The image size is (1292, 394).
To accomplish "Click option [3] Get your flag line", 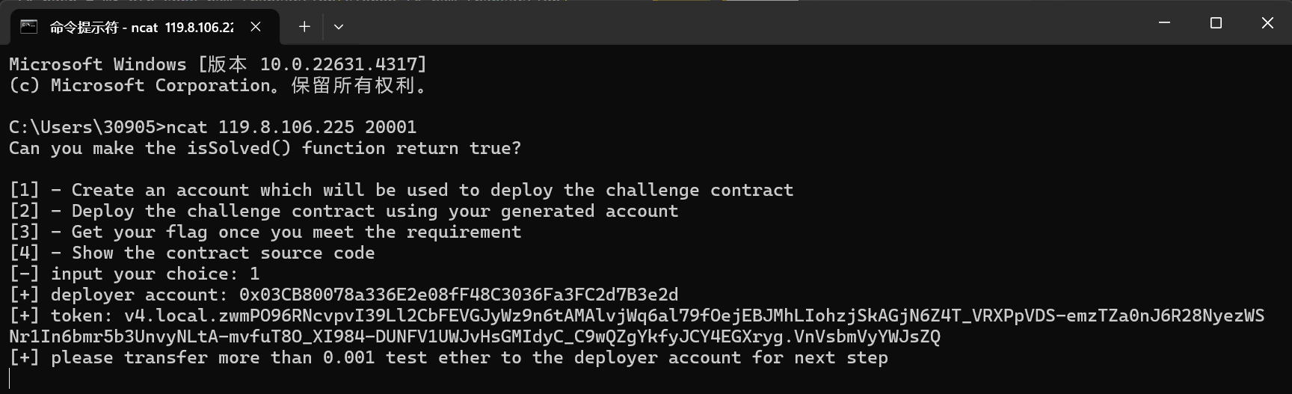I will click(x=265, y=232).
